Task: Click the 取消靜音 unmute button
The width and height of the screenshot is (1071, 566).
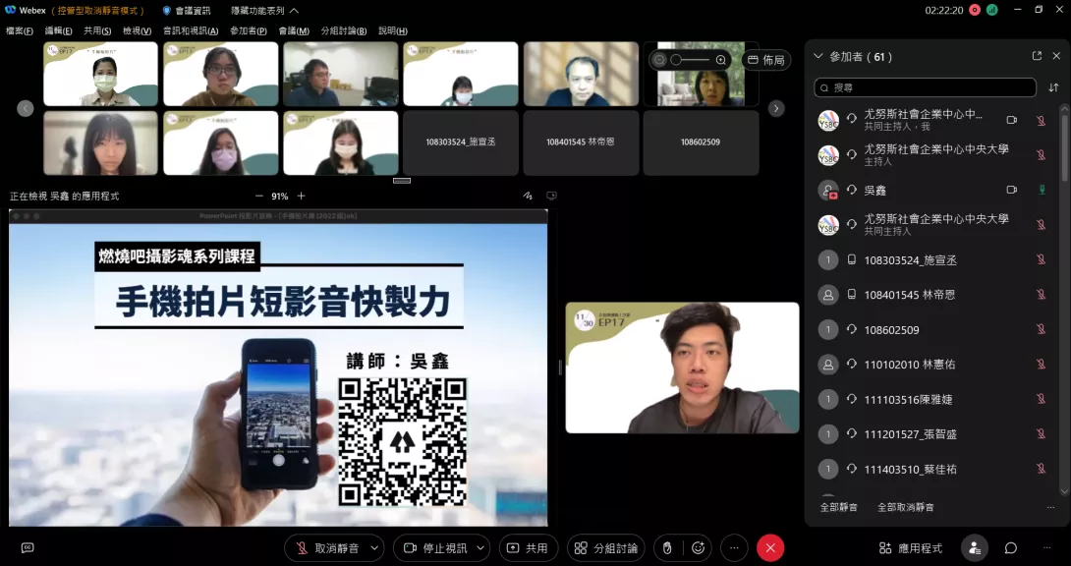Action: pyautogui.click(x=328, y=547)
